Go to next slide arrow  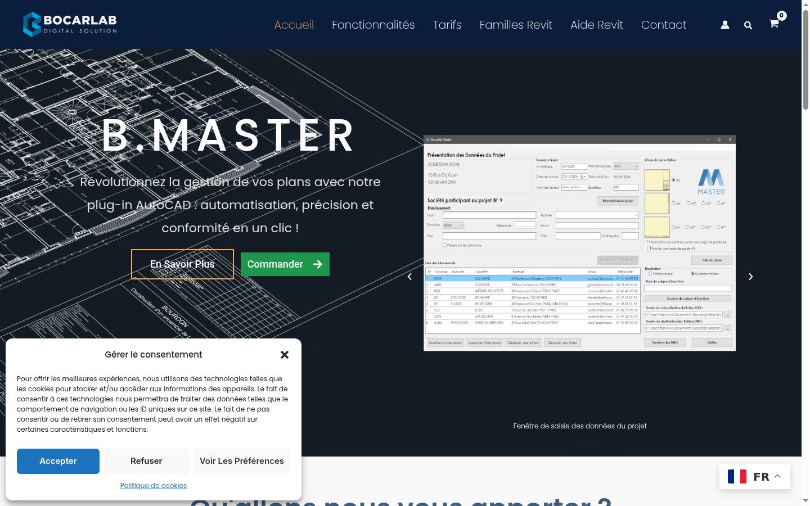pyautogui.click(x=750, y=277)
